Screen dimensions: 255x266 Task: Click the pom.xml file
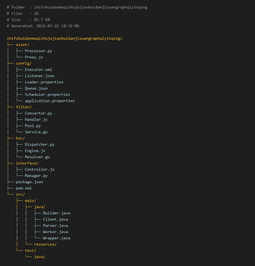24,188
